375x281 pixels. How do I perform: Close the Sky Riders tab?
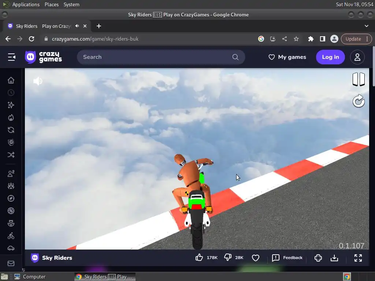(x=85, y=26)
